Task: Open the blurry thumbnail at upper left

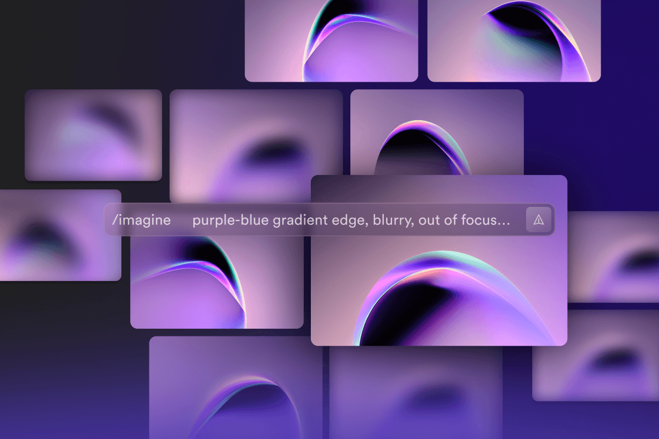Action: [93, 135]
